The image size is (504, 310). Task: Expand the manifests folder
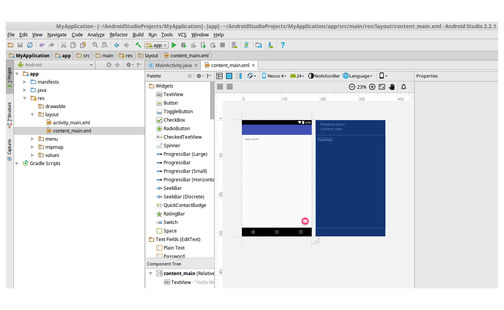click(25, 82)
